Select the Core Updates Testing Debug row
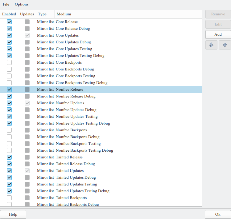231x219 pixels. tap(101, 56)
